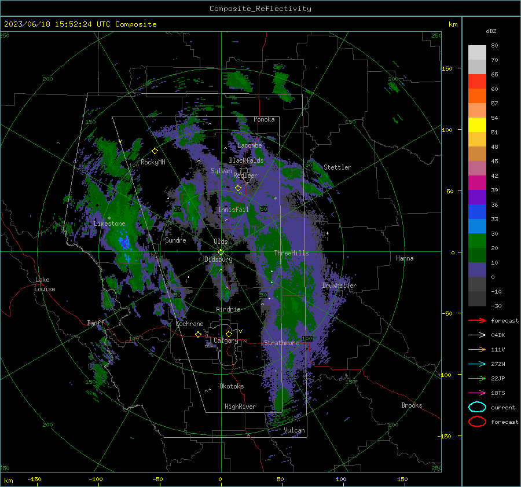Click the Olds city label
The width and height of the screenshot is (521, 487).
pyautogui.click(x=221, y=241)
